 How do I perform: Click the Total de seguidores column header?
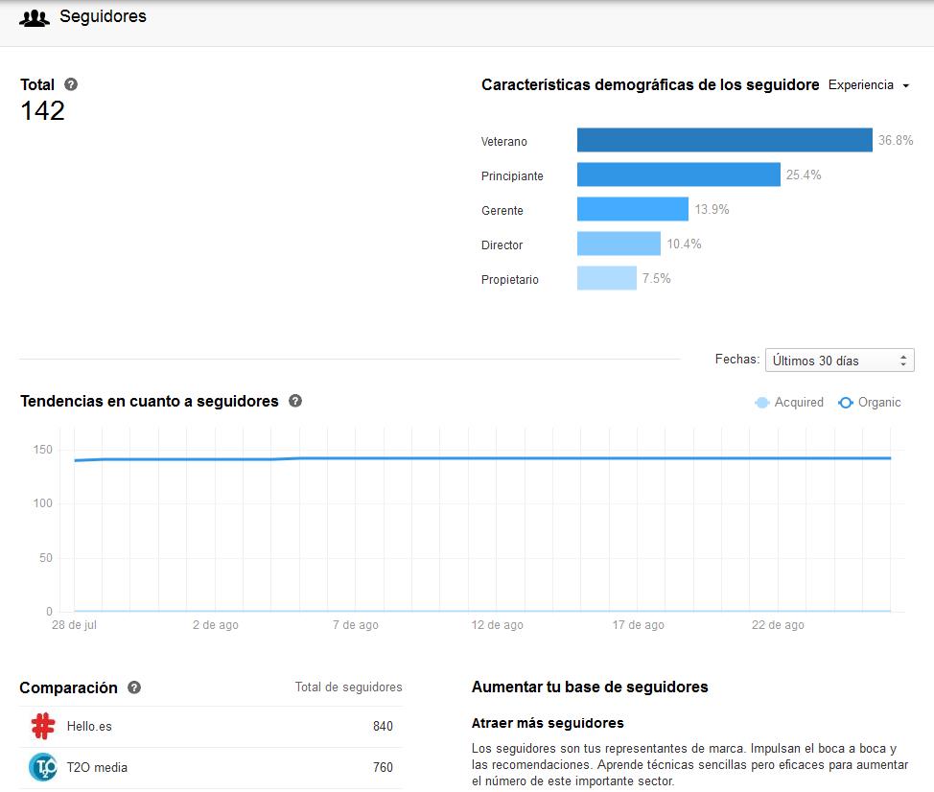[x=348, y=687]
